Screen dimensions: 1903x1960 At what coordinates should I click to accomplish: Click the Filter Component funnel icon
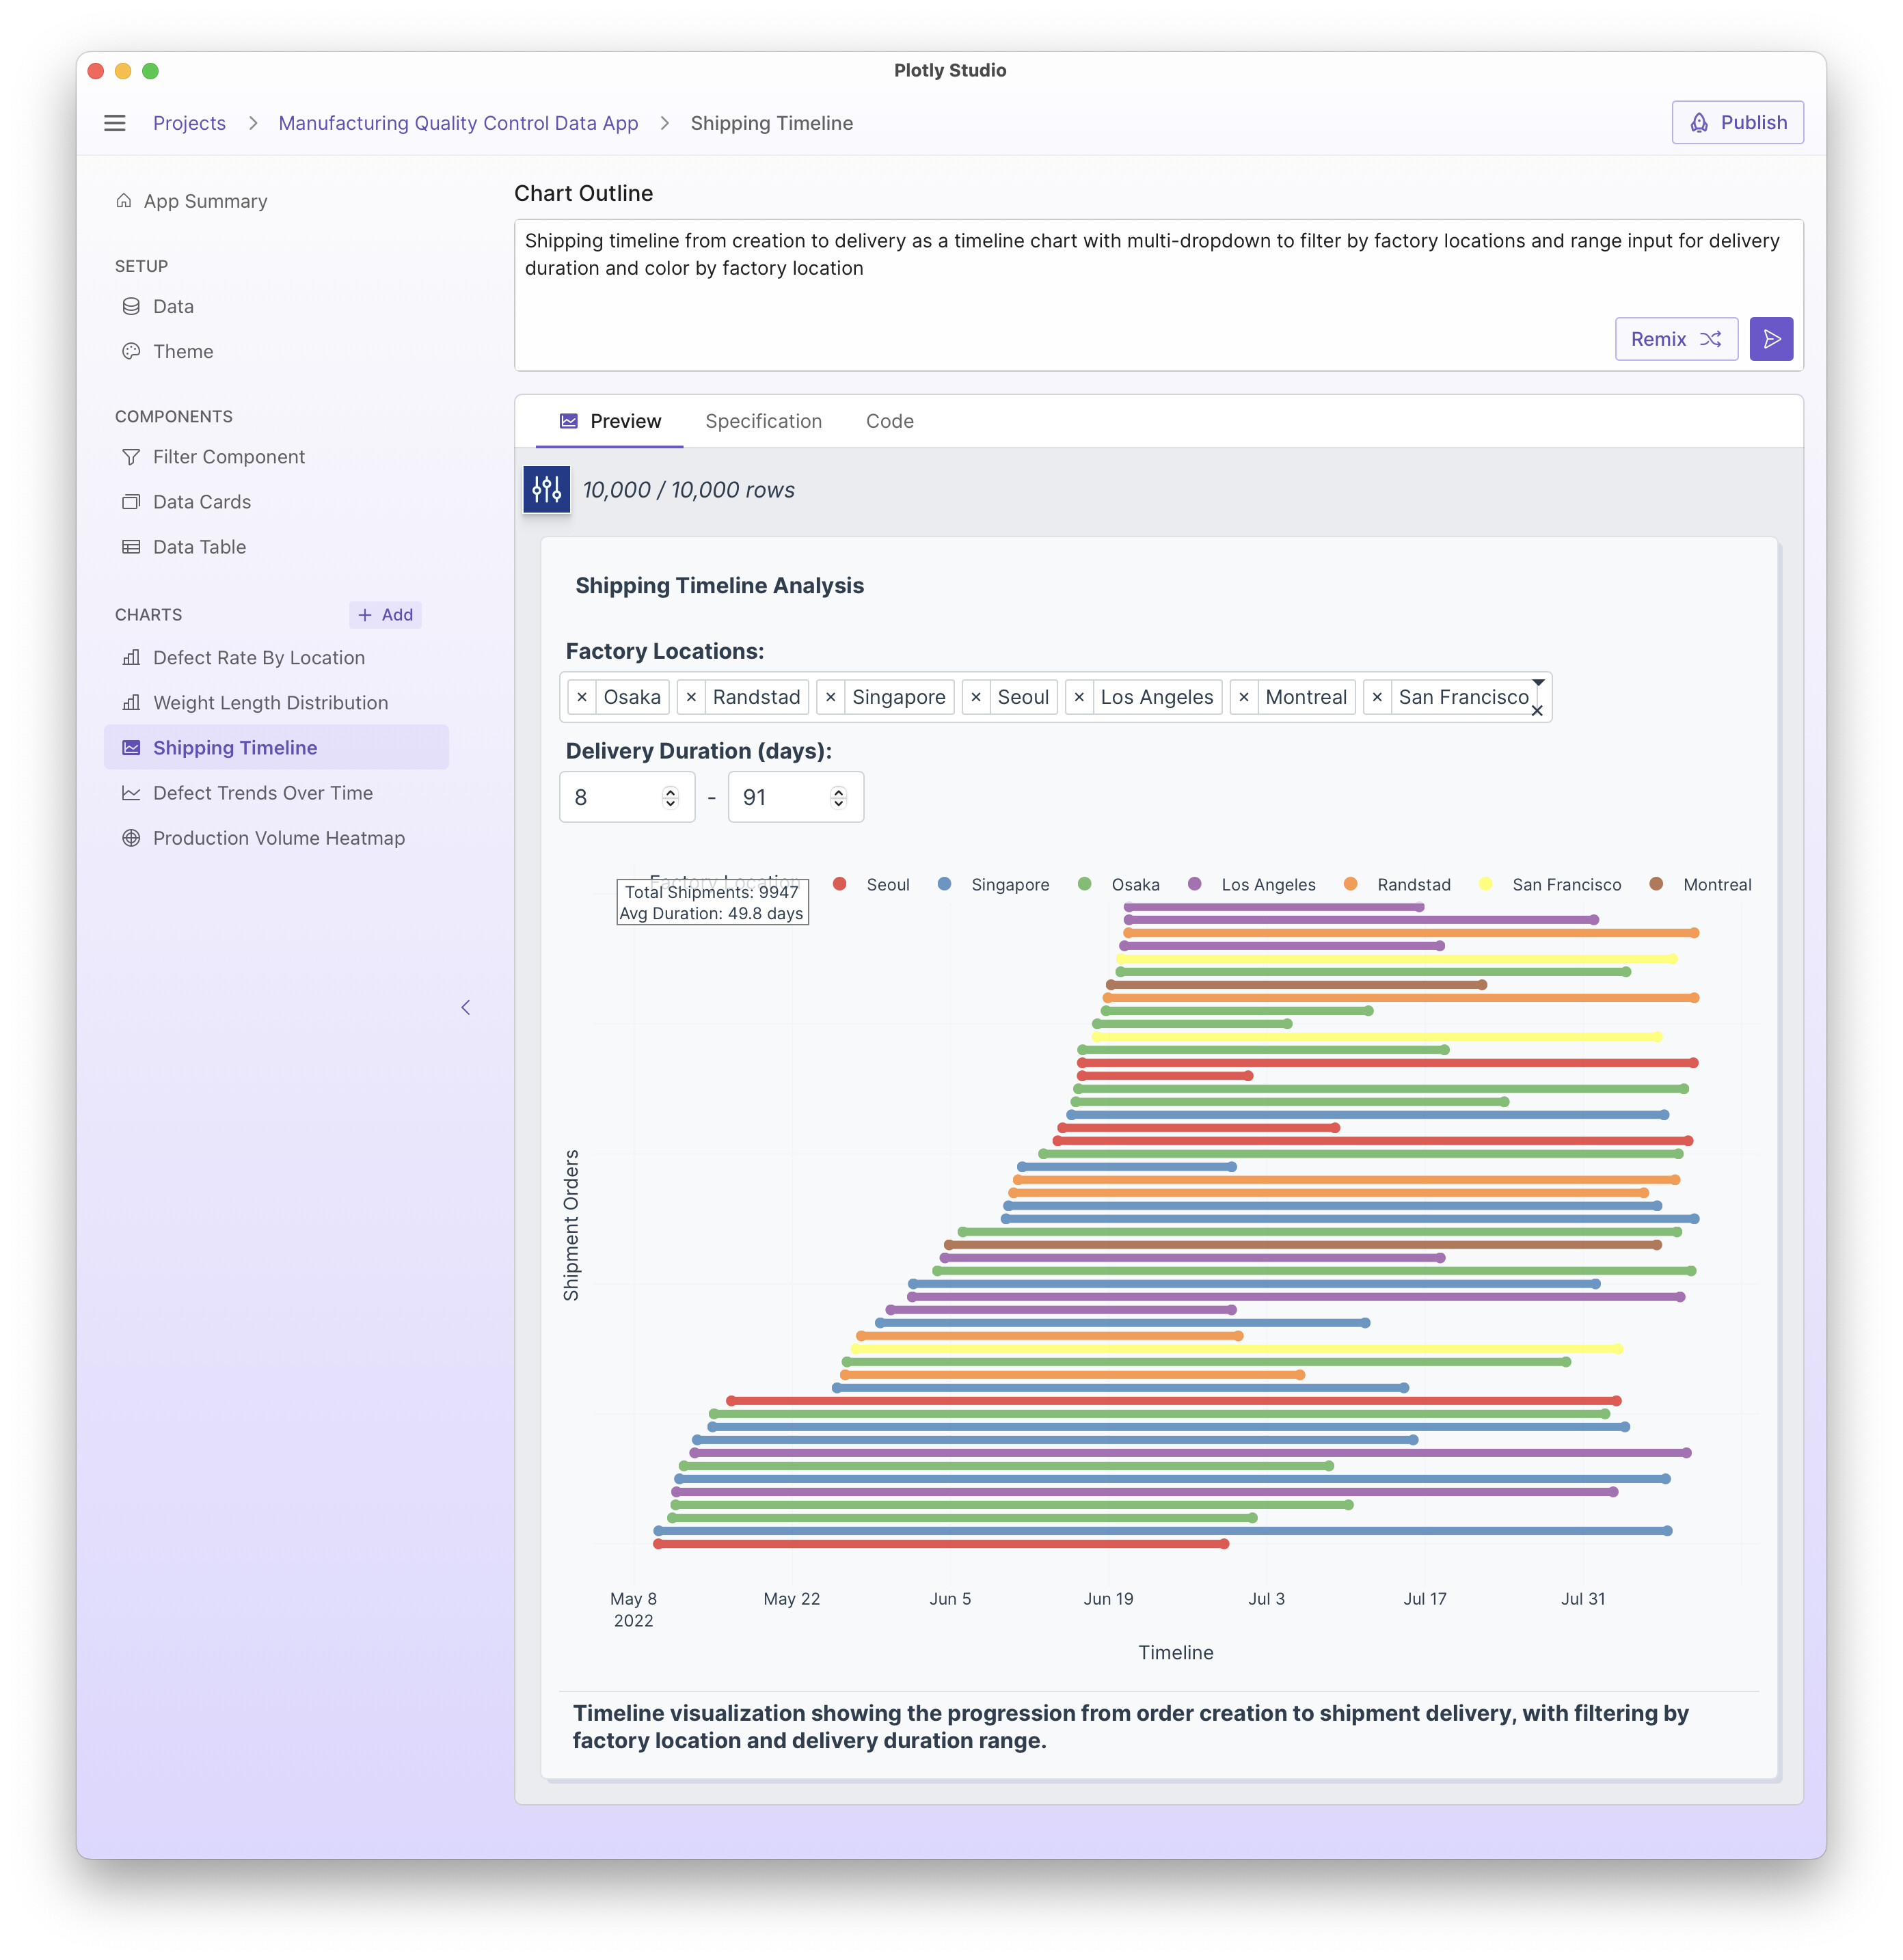click(x=131, y=456)
